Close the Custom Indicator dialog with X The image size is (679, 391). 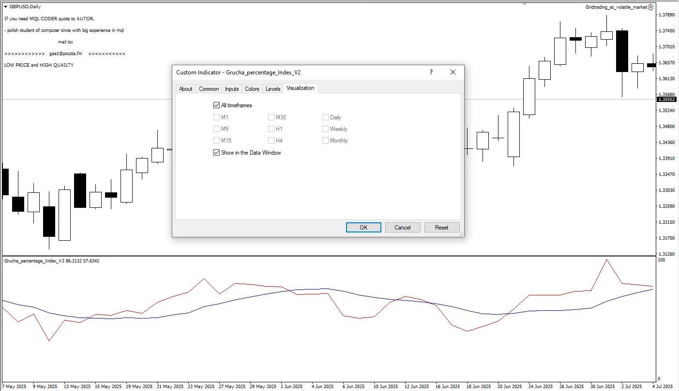click(x=453, y=72)
